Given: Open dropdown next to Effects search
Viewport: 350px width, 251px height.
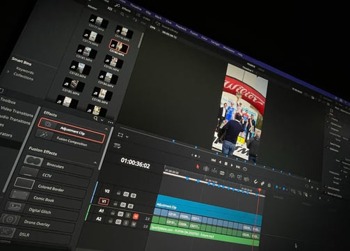Looking at the screenshot, I should (102, 120).
